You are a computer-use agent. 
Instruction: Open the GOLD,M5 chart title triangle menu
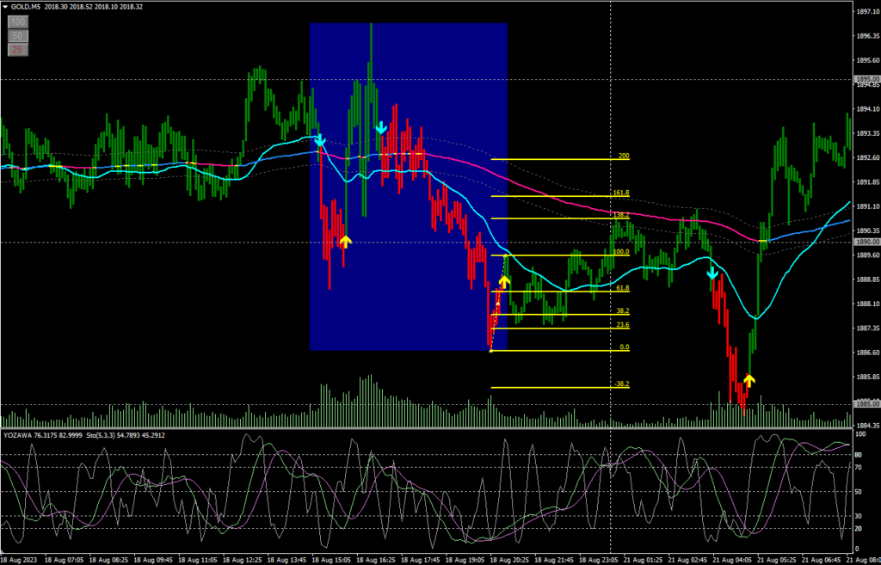[5, 7]
